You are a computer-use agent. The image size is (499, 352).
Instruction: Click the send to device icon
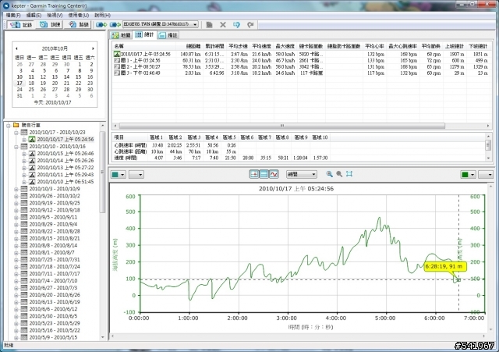101,24
